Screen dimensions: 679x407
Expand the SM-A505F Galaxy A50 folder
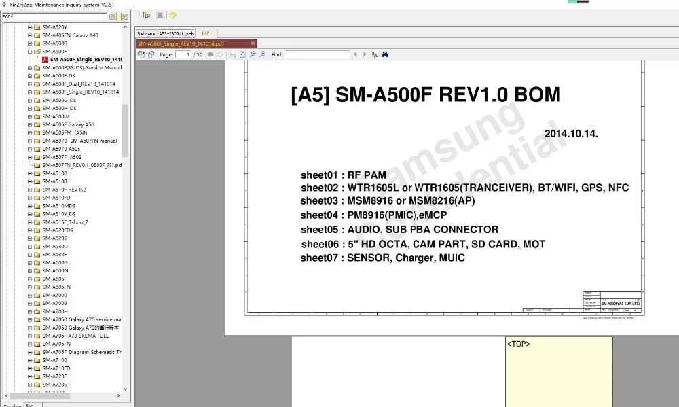click(x=30, y=124)
